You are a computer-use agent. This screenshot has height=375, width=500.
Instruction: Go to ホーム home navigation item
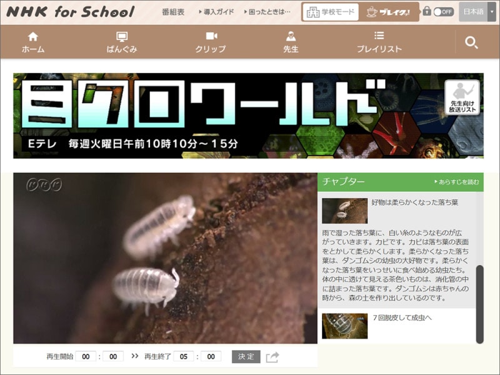(x=33, y=42)
